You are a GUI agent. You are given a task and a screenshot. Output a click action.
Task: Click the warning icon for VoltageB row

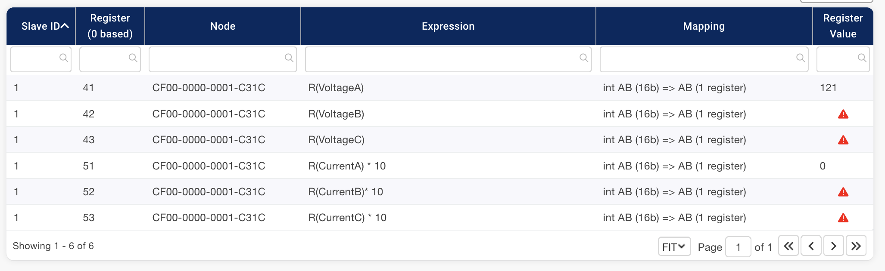coord(843,114)
